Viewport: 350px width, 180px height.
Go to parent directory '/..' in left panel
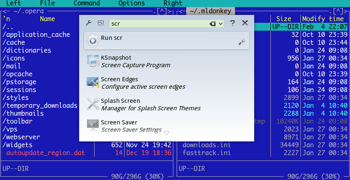click(8, 27)
